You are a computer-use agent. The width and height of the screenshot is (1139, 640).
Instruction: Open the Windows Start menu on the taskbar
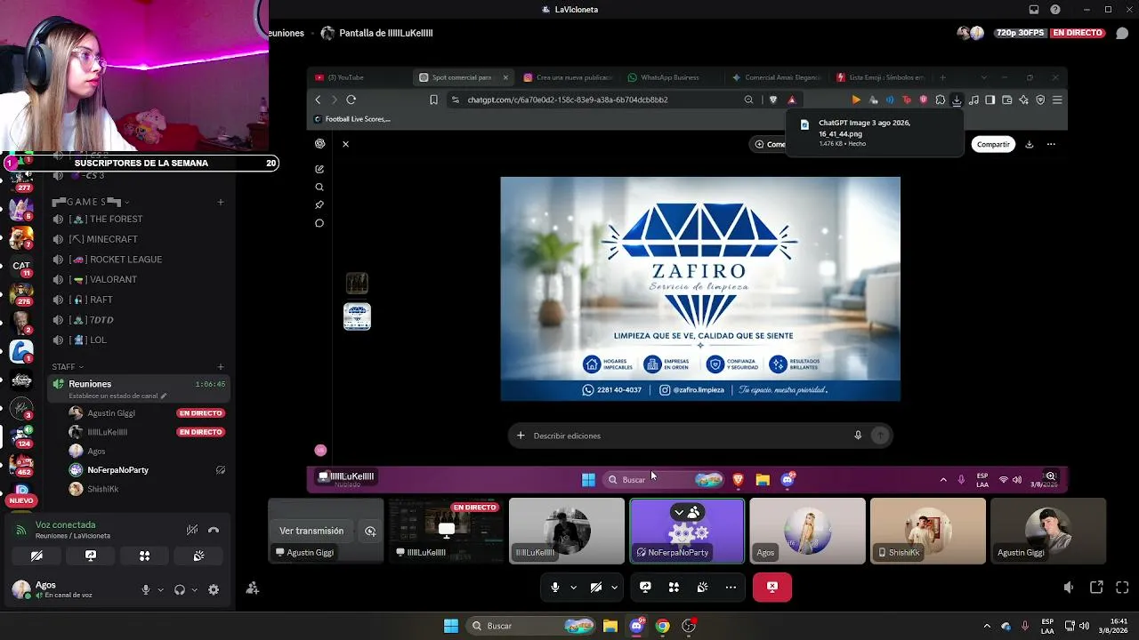point(451,626)
